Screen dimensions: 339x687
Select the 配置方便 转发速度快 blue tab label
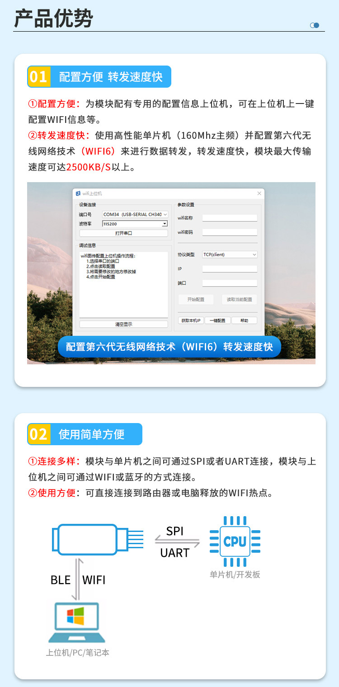click(x=111, y=77)
